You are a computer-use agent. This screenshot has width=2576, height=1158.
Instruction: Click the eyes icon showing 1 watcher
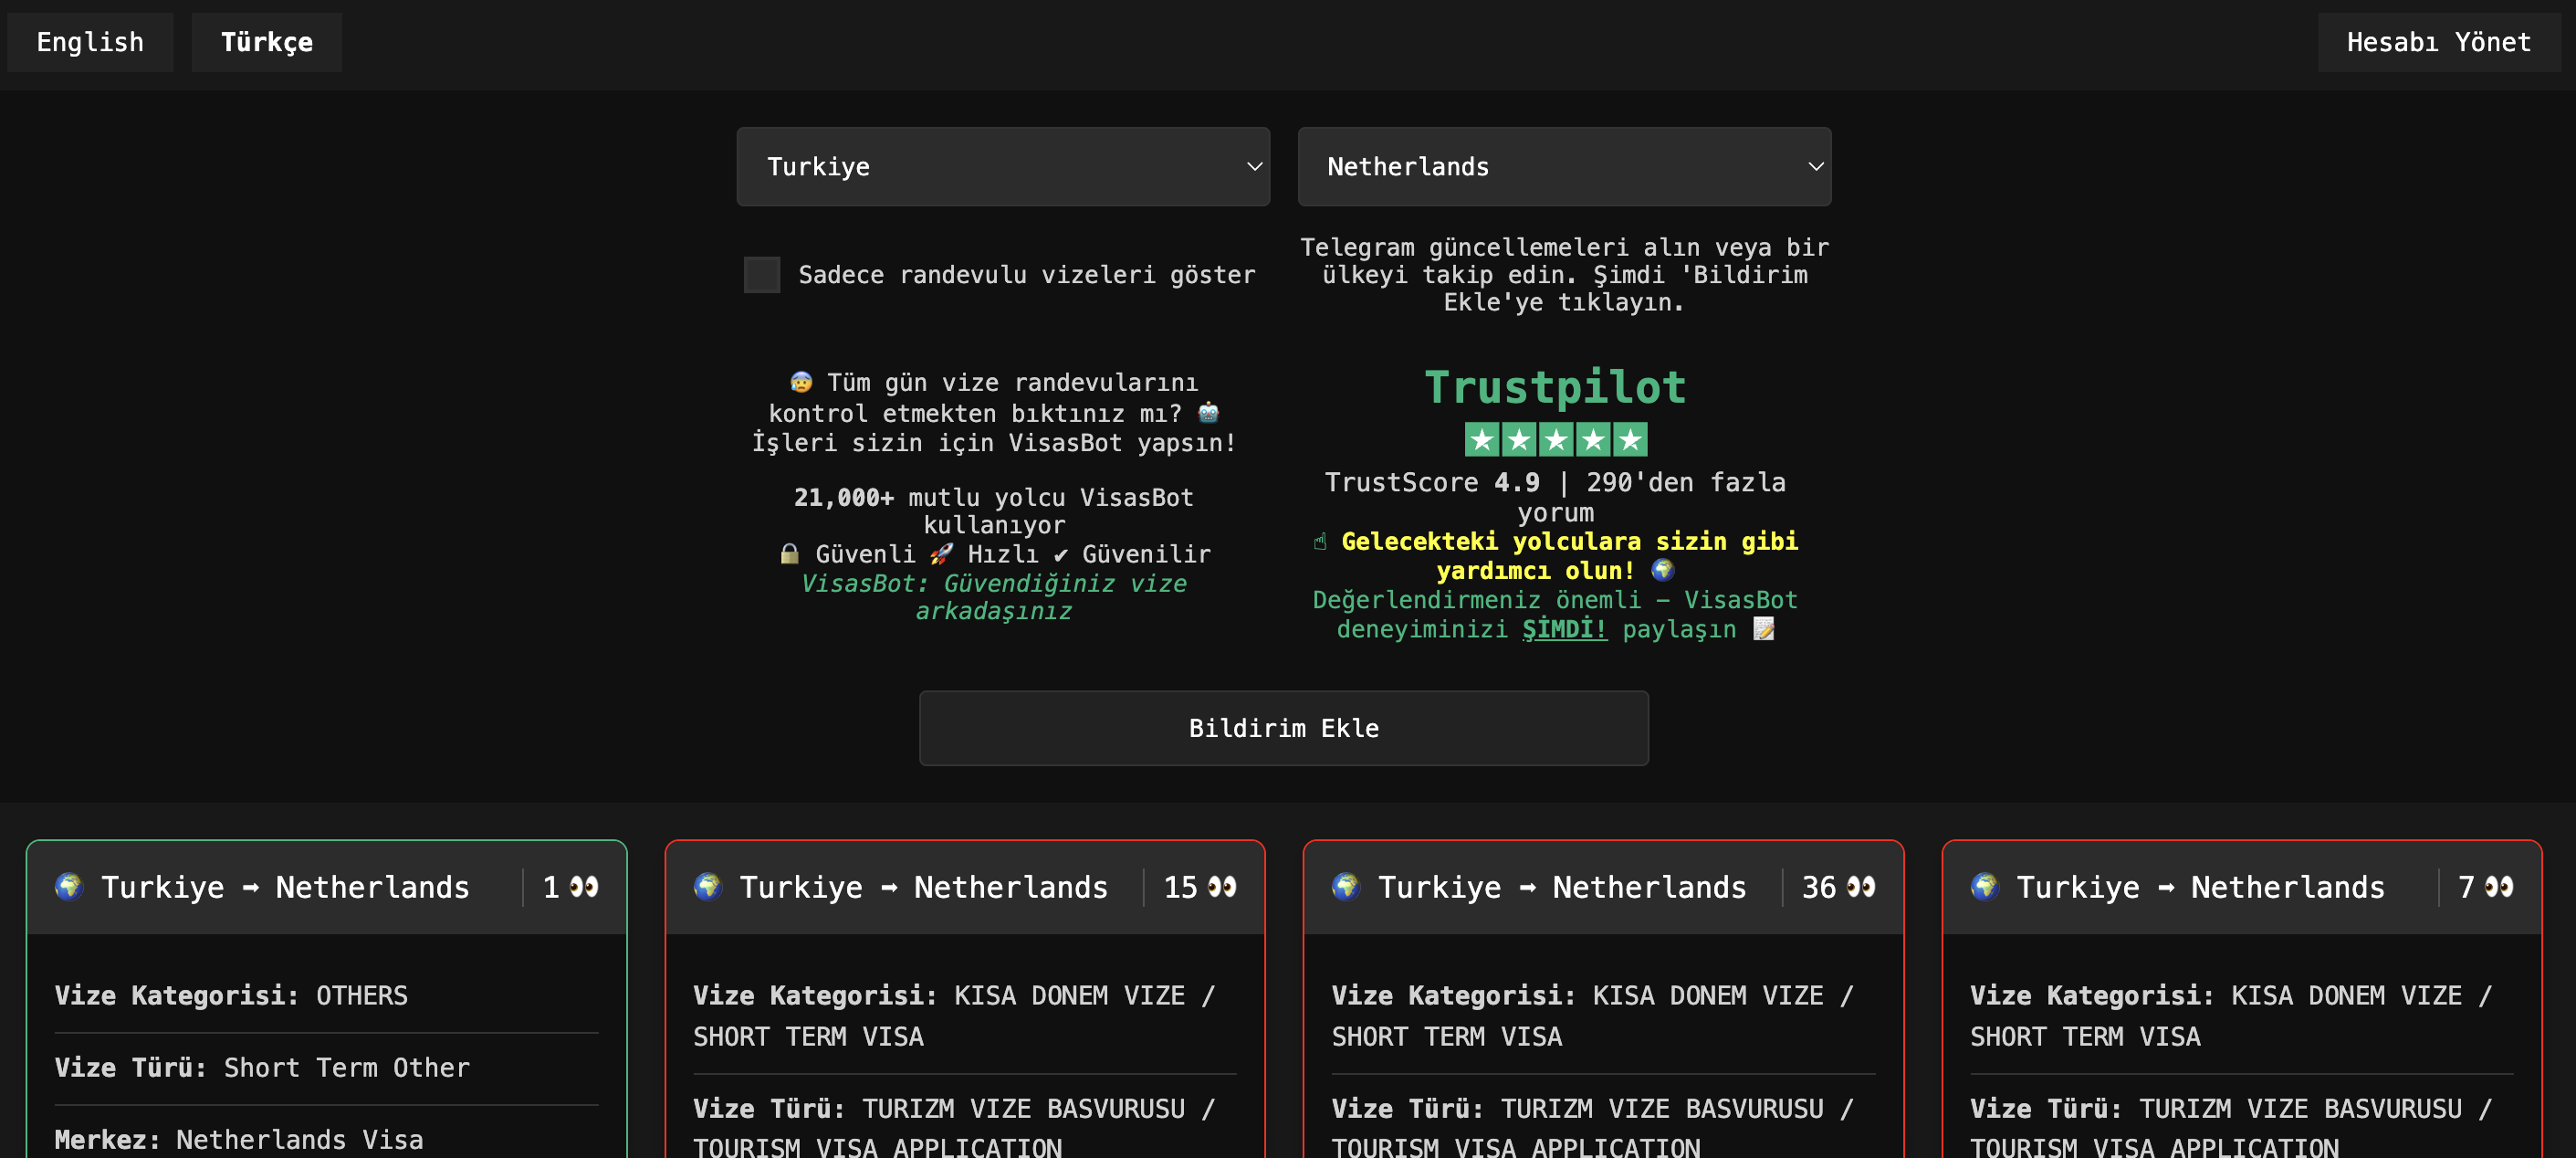[x=584, y=887]
